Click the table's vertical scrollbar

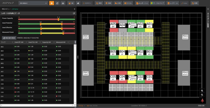pos(75,74)
